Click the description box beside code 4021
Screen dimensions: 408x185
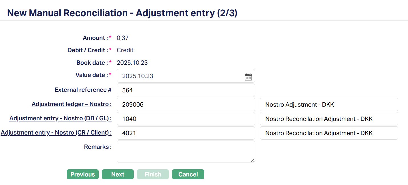pos(329,133)
